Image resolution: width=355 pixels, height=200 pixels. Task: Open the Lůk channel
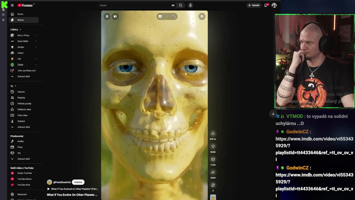(24, 59)
